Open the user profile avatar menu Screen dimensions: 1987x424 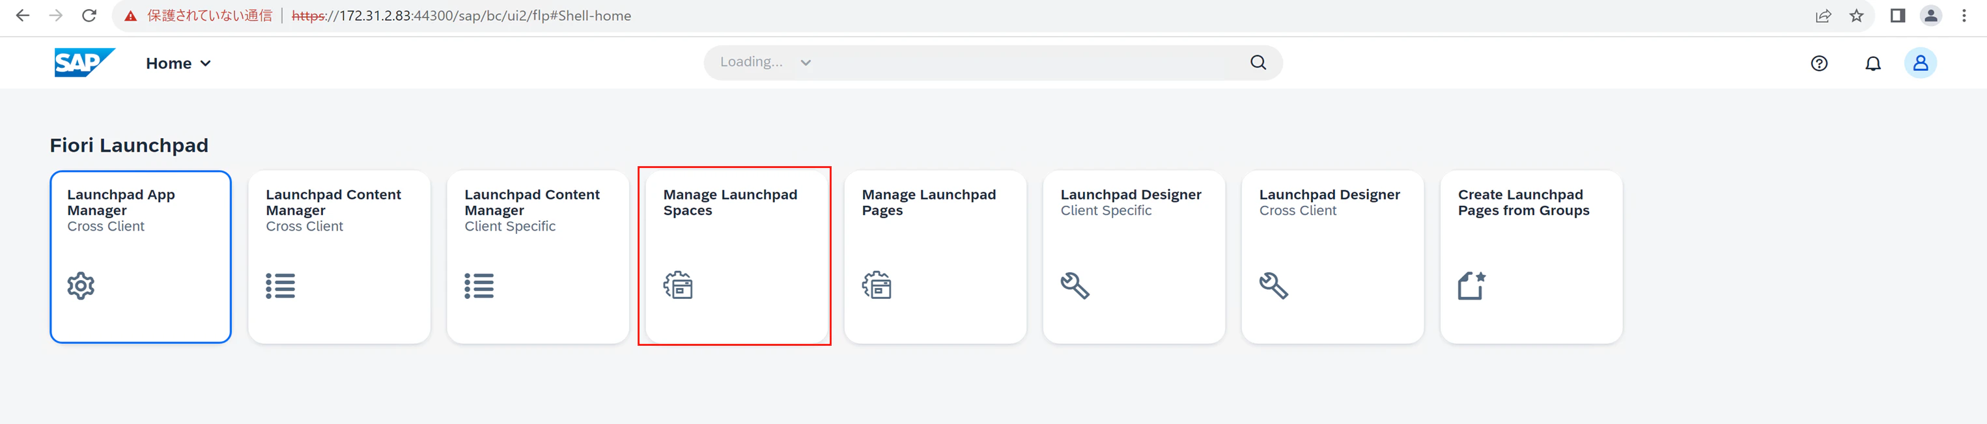[x=1921, y=63]
